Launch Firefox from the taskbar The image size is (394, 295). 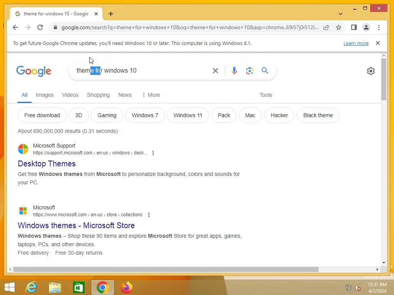coord(127,287)
